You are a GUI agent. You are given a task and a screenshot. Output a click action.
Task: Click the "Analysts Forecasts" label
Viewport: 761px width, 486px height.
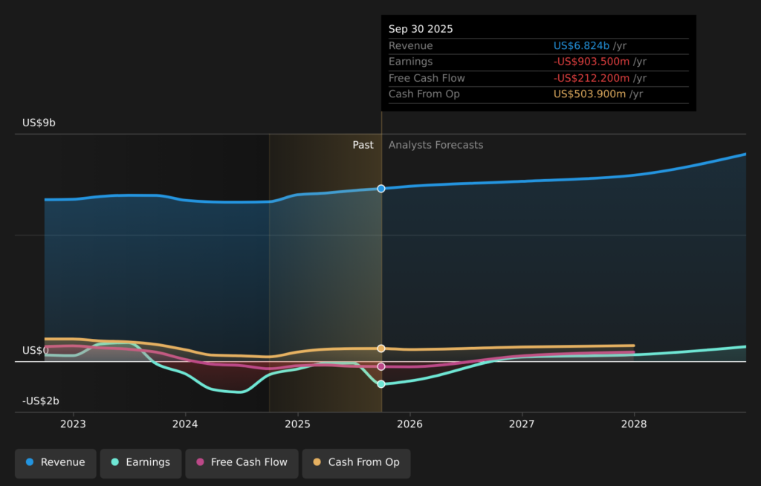click(x=435, y=145)
